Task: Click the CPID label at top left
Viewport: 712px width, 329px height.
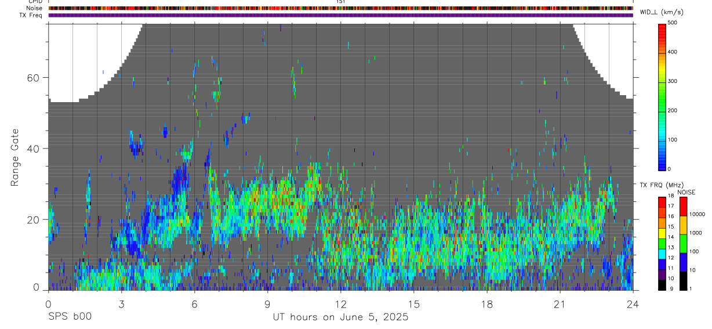Action: pos(35,2)
